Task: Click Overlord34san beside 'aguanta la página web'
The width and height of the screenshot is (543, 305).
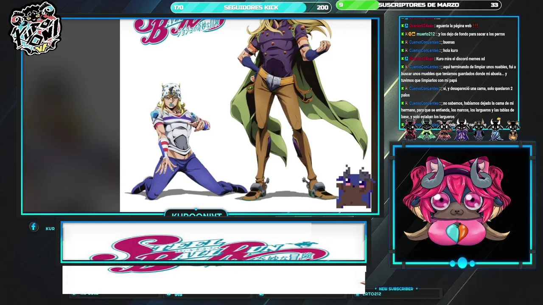Action: coord(421,26)
